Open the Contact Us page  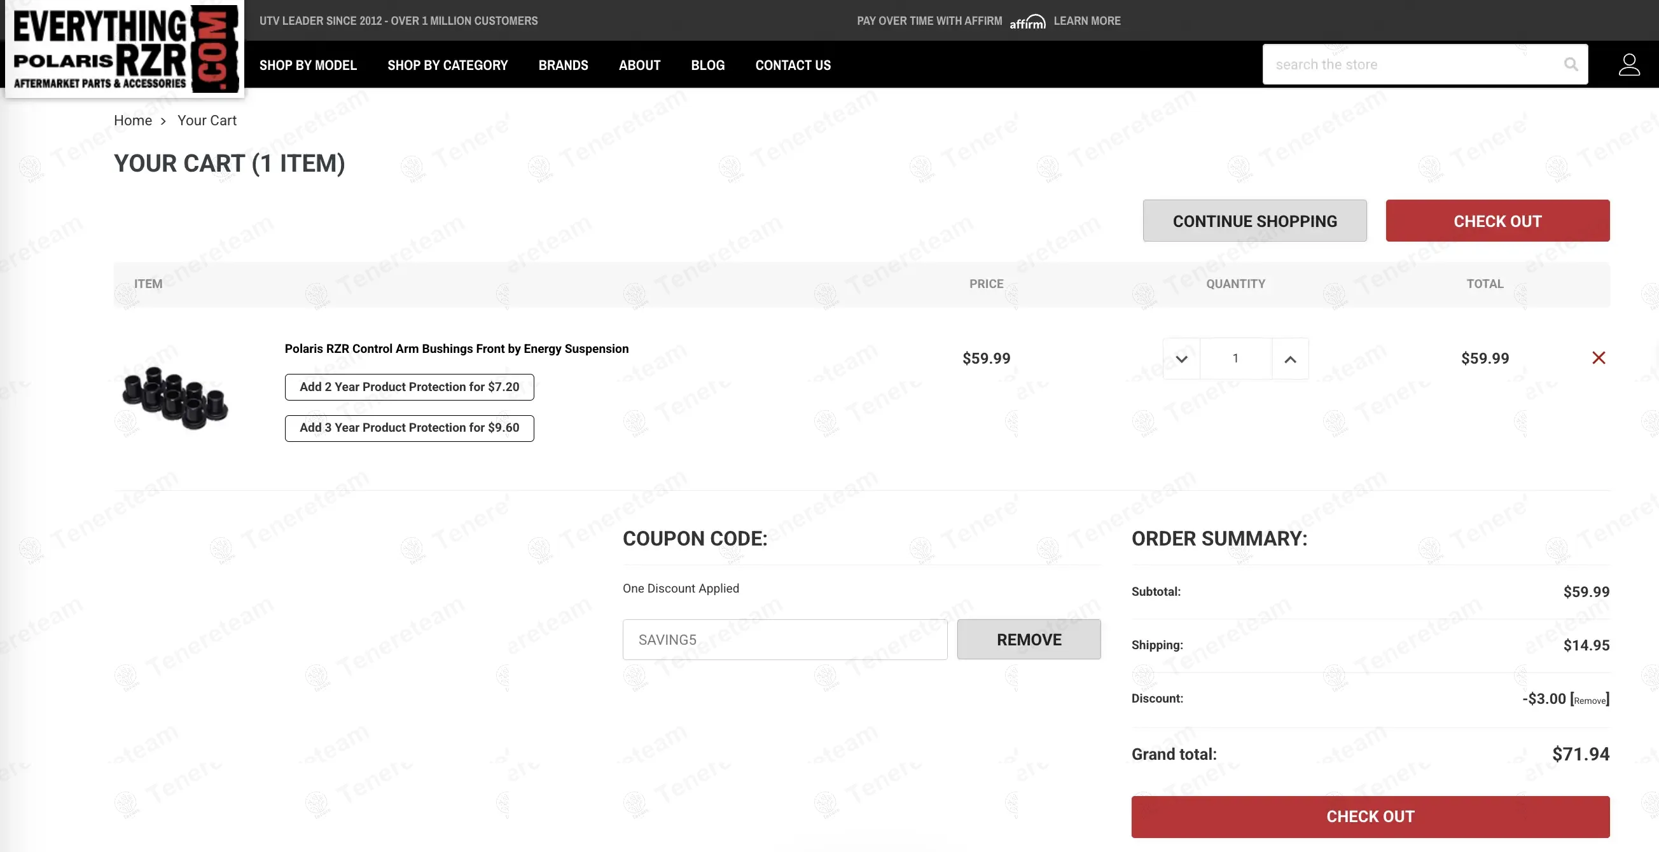coord(793,65)
